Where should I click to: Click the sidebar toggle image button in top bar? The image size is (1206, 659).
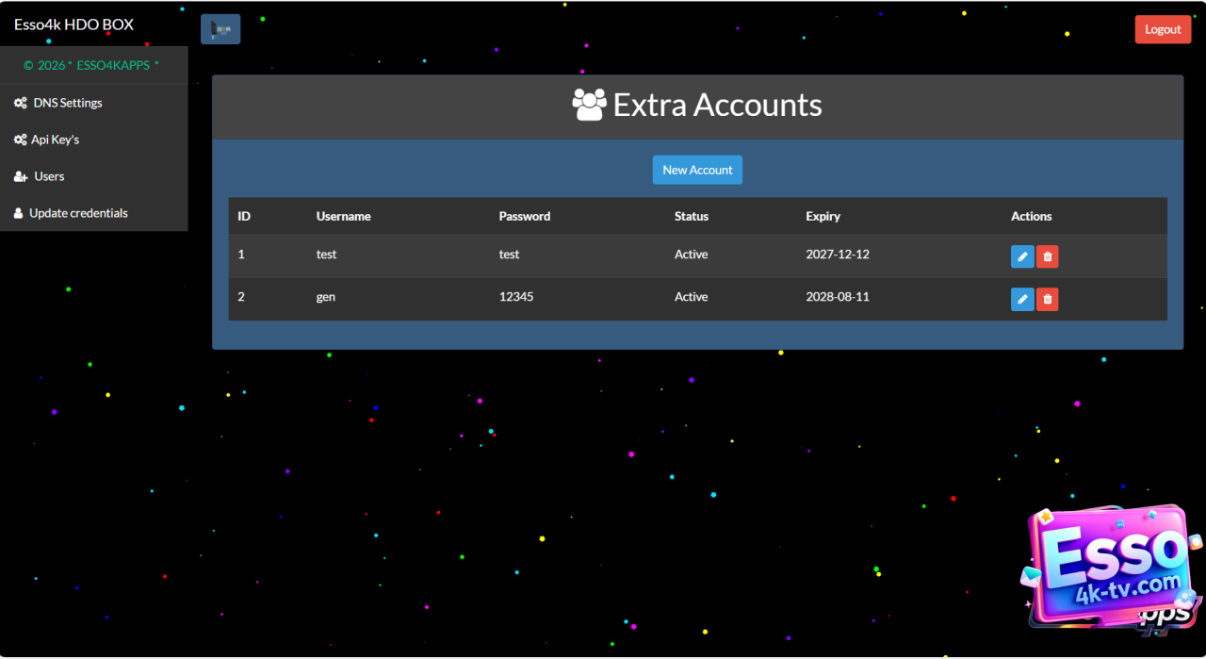(x=220, y=29)
